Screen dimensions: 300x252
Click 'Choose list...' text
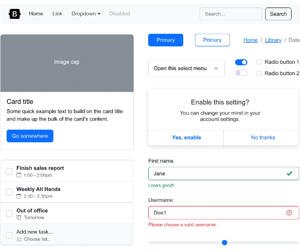37,239
